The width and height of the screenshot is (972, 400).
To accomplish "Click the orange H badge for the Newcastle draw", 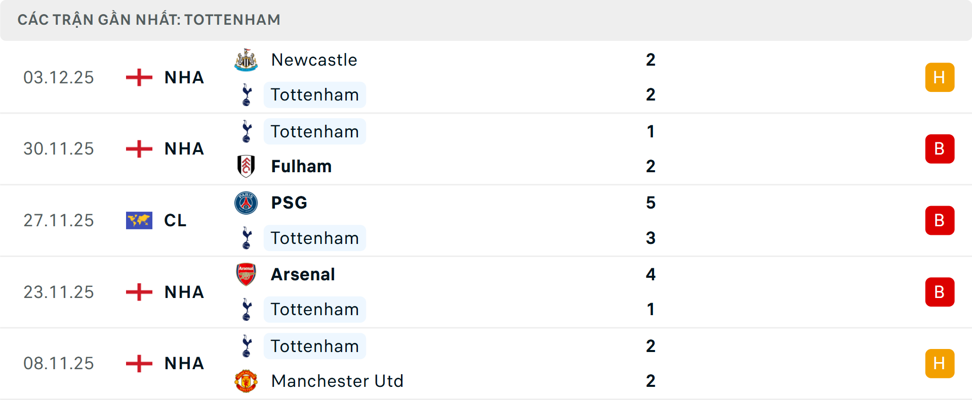I will [940, 77].
